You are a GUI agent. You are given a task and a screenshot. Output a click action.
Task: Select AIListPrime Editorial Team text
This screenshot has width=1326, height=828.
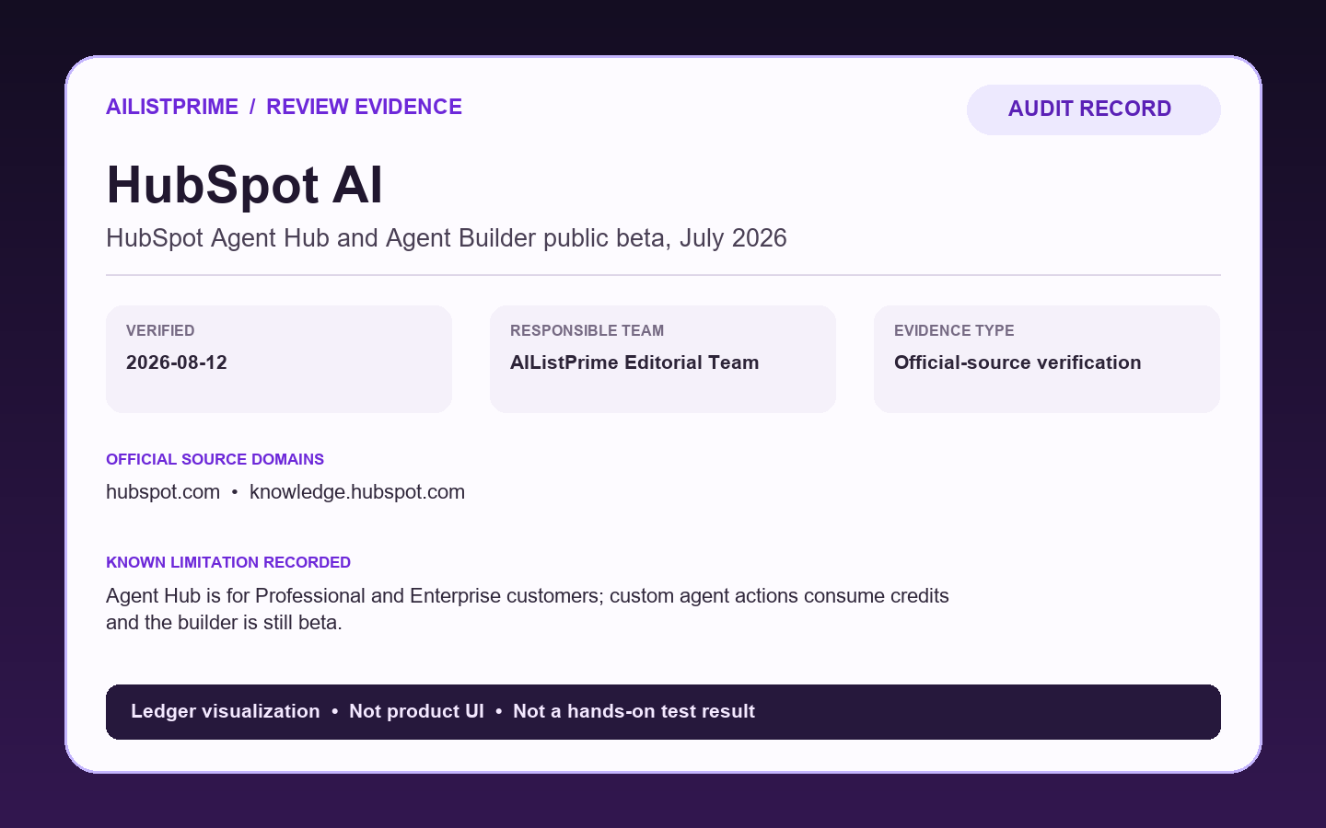click(634, 362)
